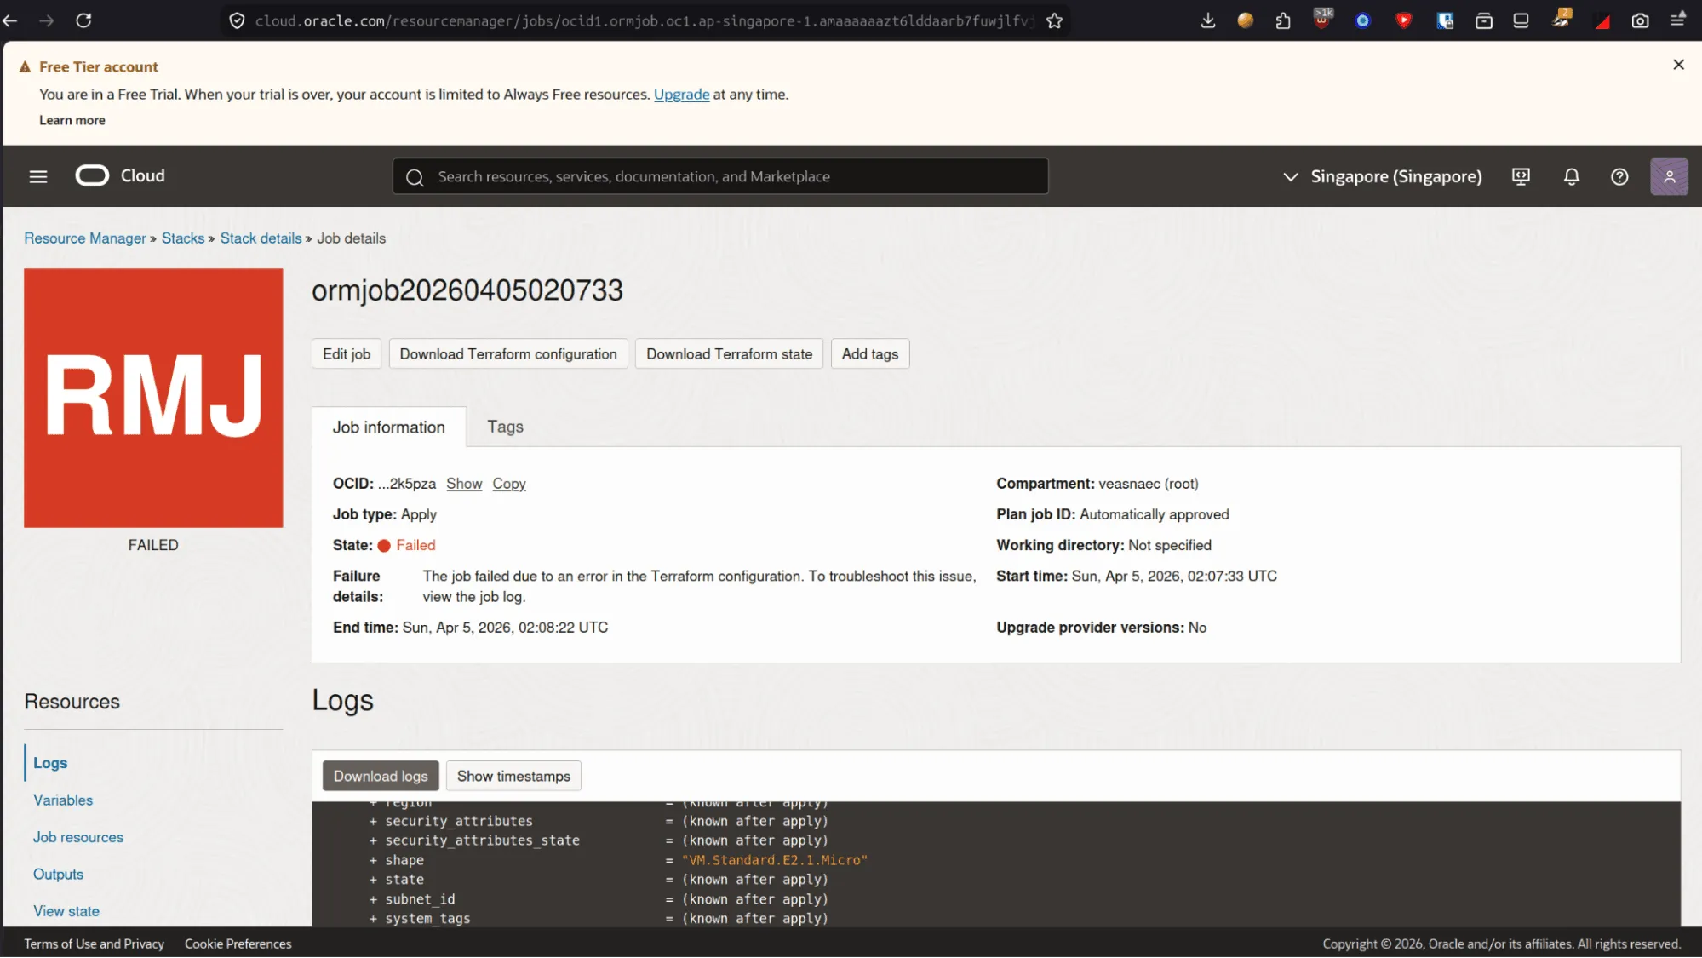Dismiss the Free Tier account banner
This screenshot has height=958, width=1702.
[1678, 65]
